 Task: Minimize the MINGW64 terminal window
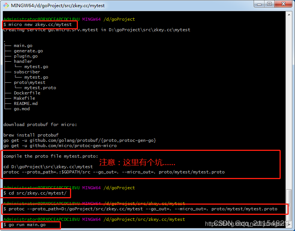click(x=259, y=4)
